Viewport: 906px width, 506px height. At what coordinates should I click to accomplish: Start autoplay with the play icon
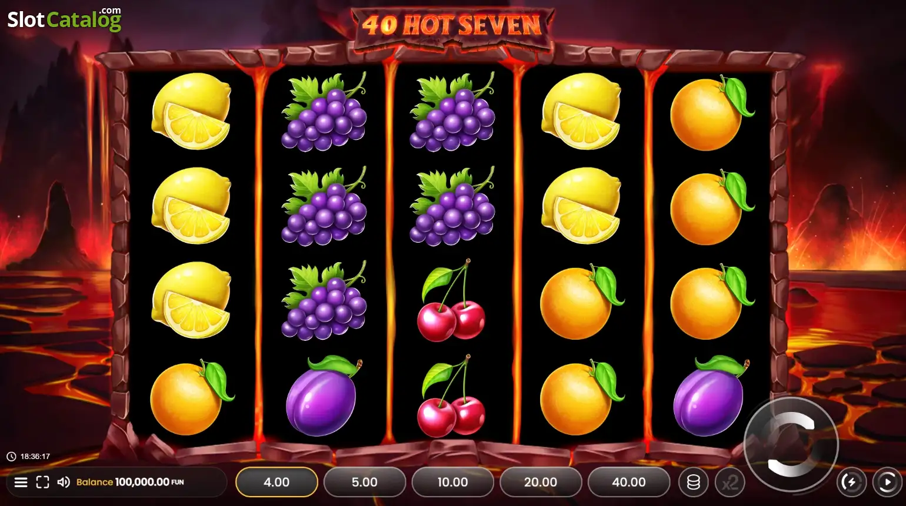[887, 482]
